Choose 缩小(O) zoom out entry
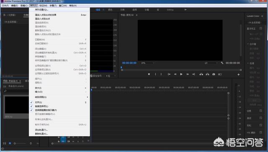This screenshot has height=152, width=268. 59,92
